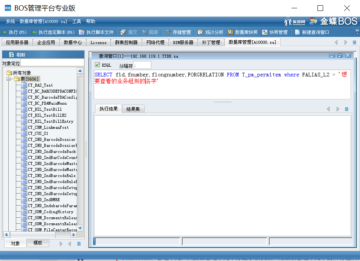Click next arrow in results tab bar
This screenshot has width=360, height=261.
(338, 109)
